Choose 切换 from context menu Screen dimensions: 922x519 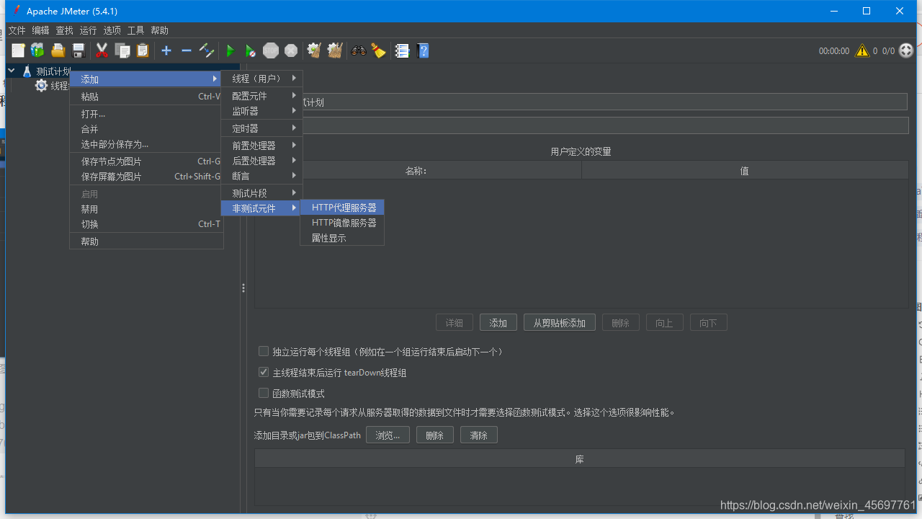click(x=147, y=224)
